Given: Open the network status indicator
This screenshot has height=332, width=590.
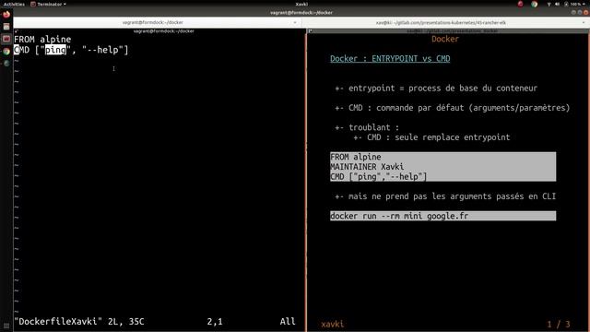Looking at the screenshot, I should (549, 4).
